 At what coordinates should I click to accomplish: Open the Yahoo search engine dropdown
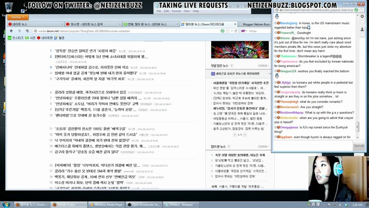pos(244,31)
